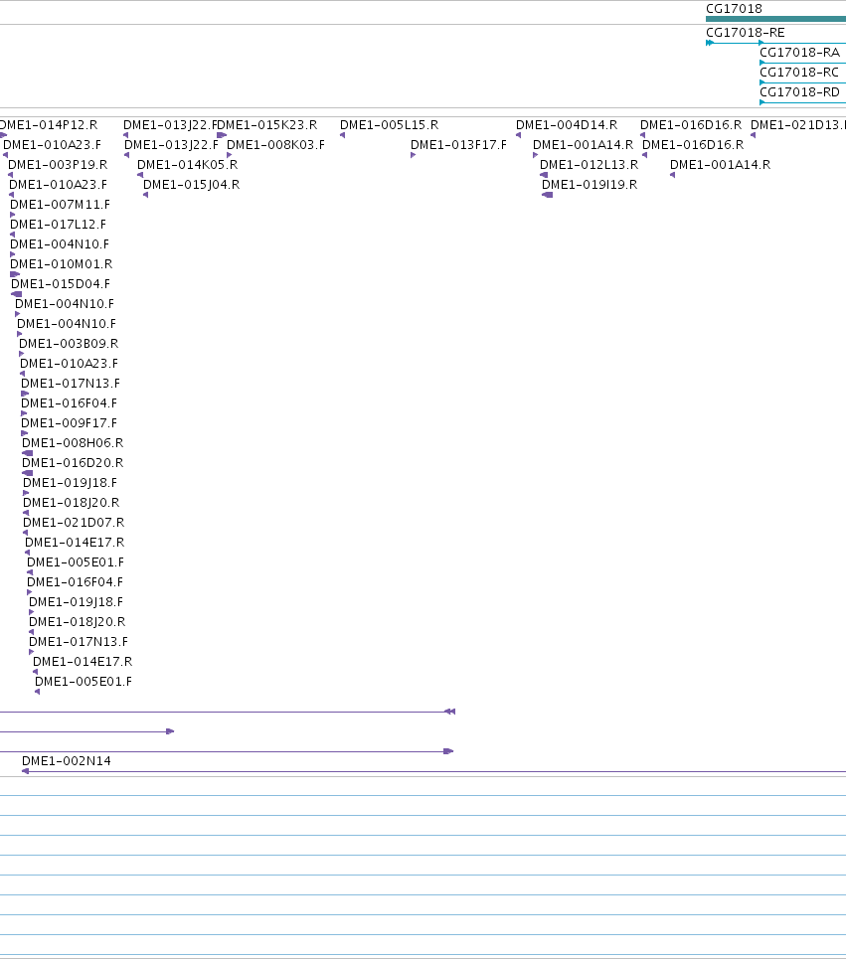Viewport: 846px width, 959px height.
Task: Click feature label DME1-005L15.R
Action: click(x=389, y=125)
